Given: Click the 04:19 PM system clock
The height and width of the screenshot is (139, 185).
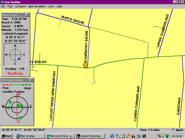Looking at the screenshot, I should pos(177,136).
